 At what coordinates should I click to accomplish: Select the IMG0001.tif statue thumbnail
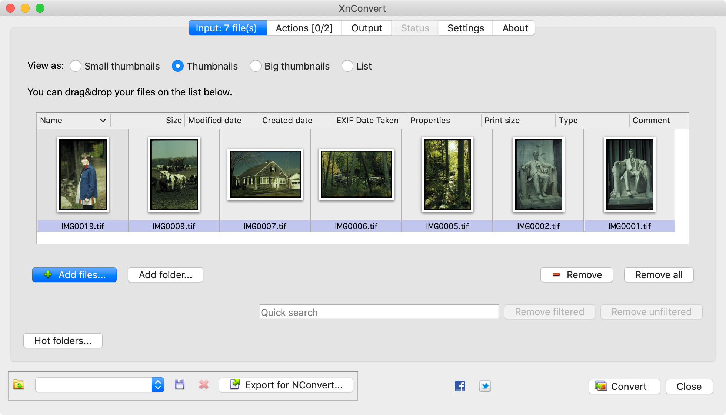click(x=630, y=175)
